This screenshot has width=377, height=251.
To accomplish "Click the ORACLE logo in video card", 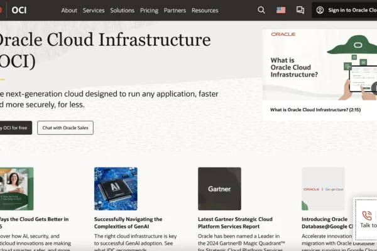I will point(283,34).
